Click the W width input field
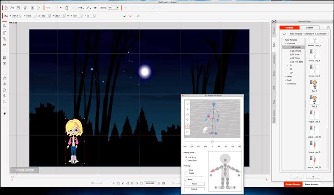 pos(60,16)
